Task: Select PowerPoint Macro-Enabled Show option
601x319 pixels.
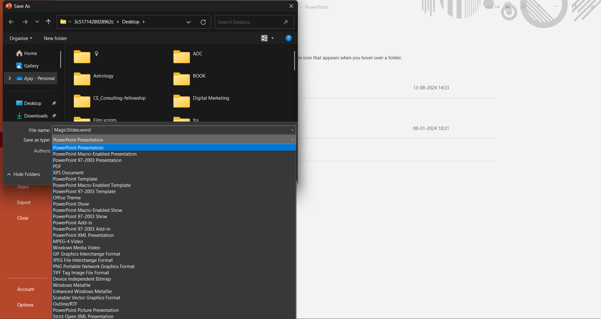Action: (x=174, y=210)
